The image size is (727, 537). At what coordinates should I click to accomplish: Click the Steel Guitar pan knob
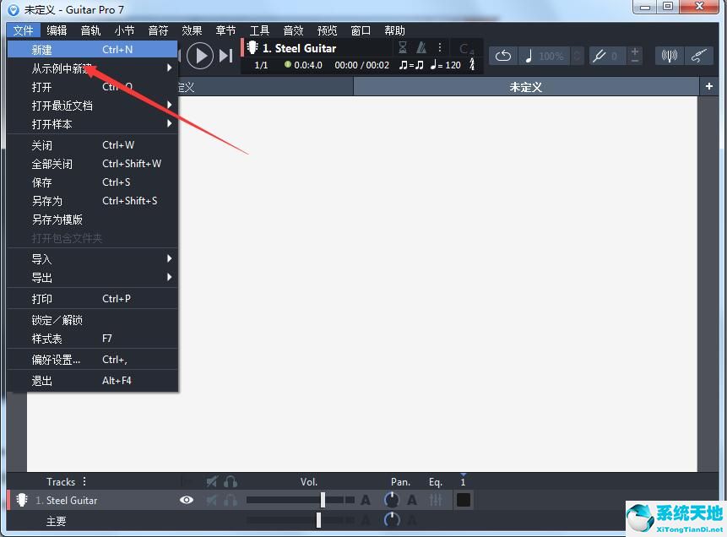[x=392, y=500]
